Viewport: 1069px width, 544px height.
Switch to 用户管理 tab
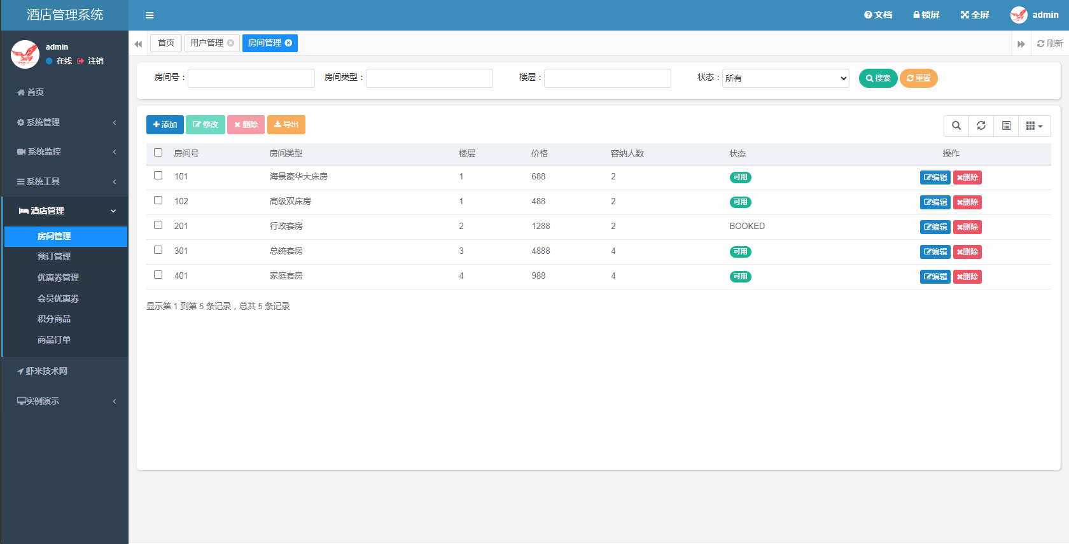pyautogui.click(x=207, y=43)
